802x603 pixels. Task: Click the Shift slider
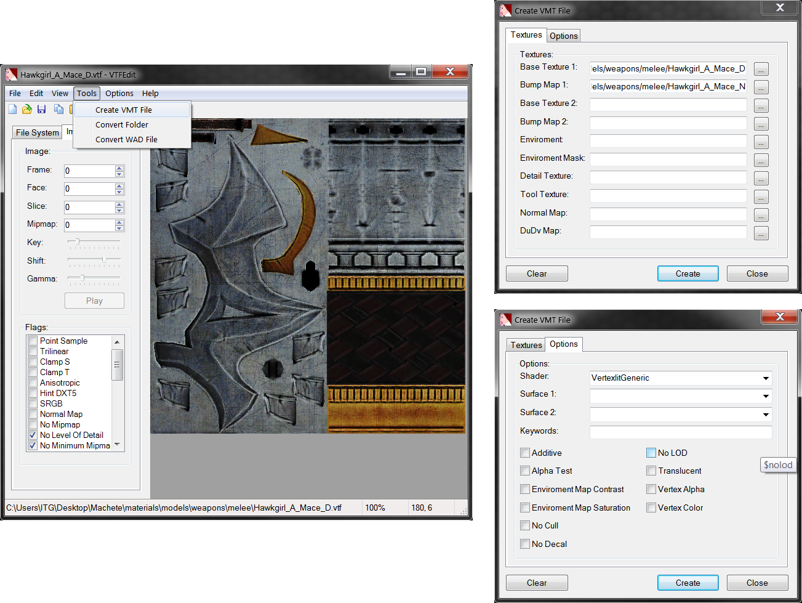point(94,261)
